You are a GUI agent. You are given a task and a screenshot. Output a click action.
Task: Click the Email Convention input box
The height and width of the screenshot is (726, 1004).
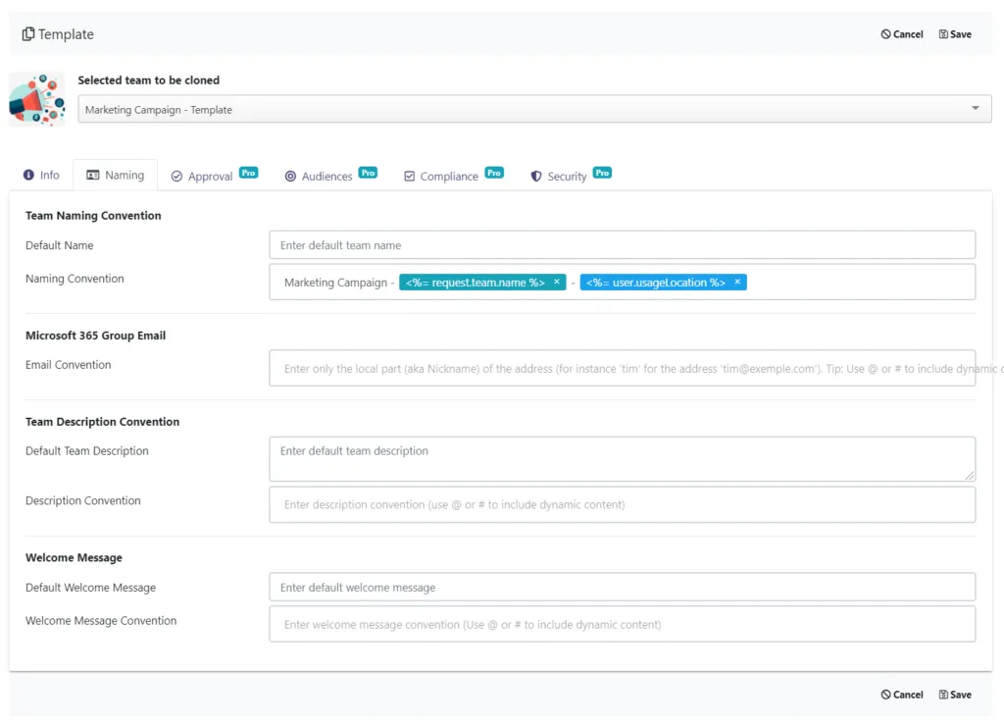[623, 368]
